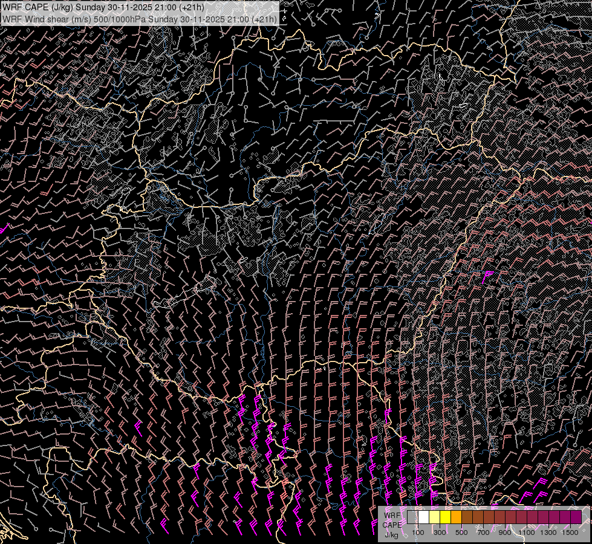Screen dimensions: 592x544
Task: Pick the bright yellow CAPE swatch
Action: 445,517
